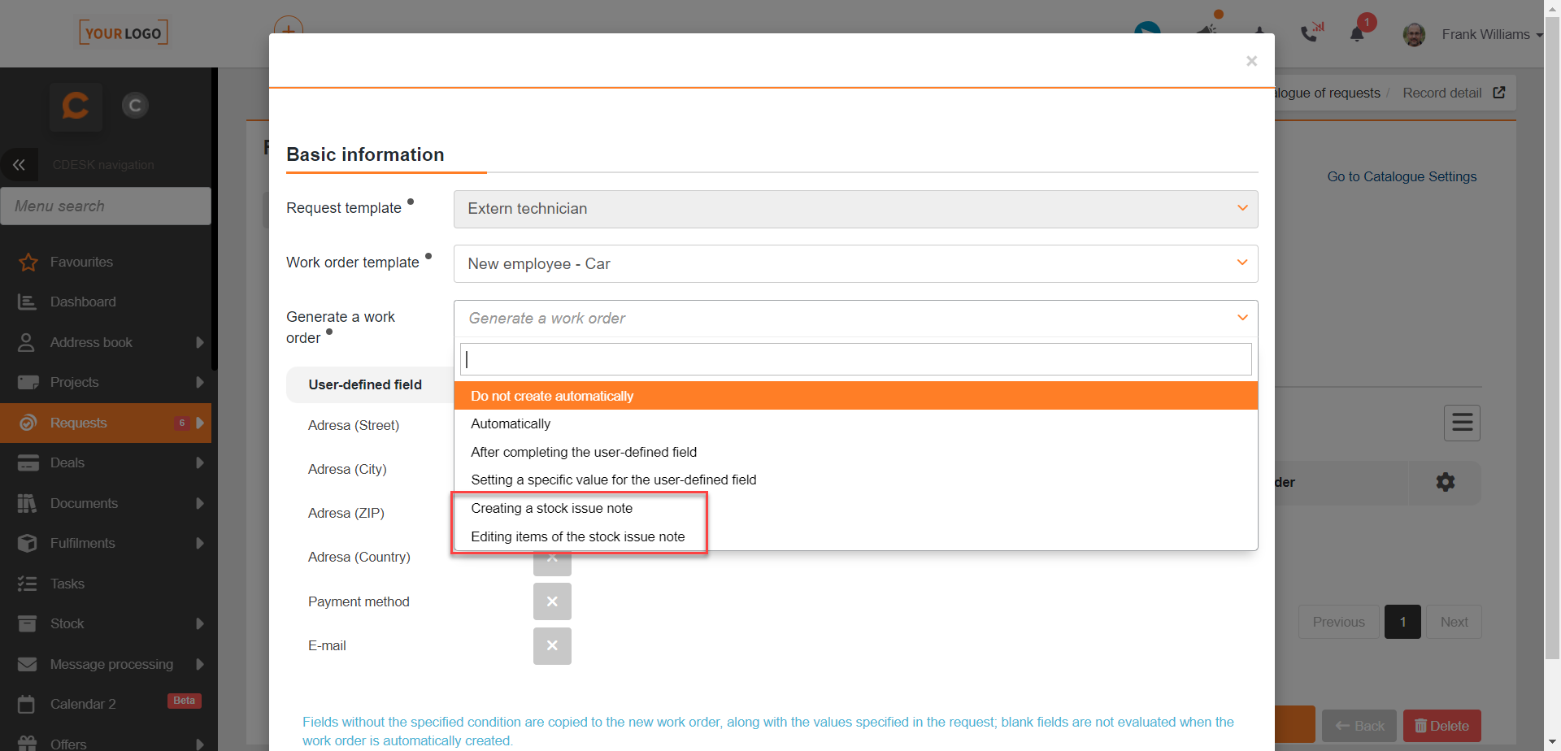Click Adresa (Street) field label

click(x=354, y=425)
